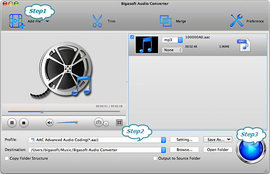Screen dimensions: 270x174
Task: Pause the playback
Action: tap(12, 122)
